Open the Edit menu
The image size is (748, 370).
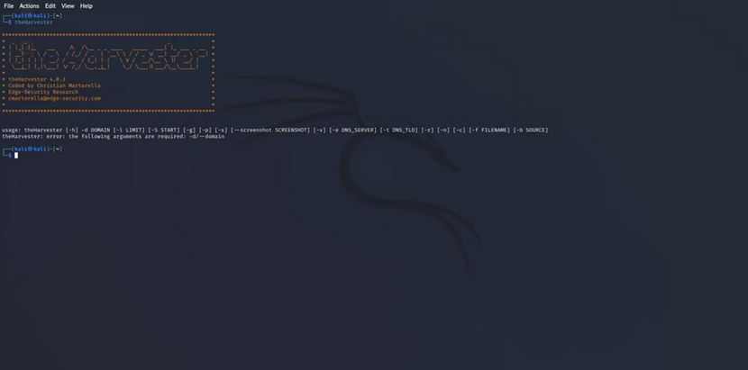coord(50,6)
